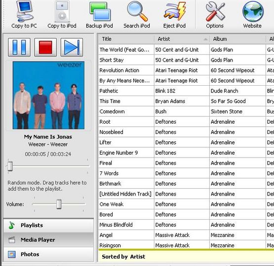Sort by the Artist column header
This screenshot has height=266, width=274.
pyautogui.click(x=182, y=39)
